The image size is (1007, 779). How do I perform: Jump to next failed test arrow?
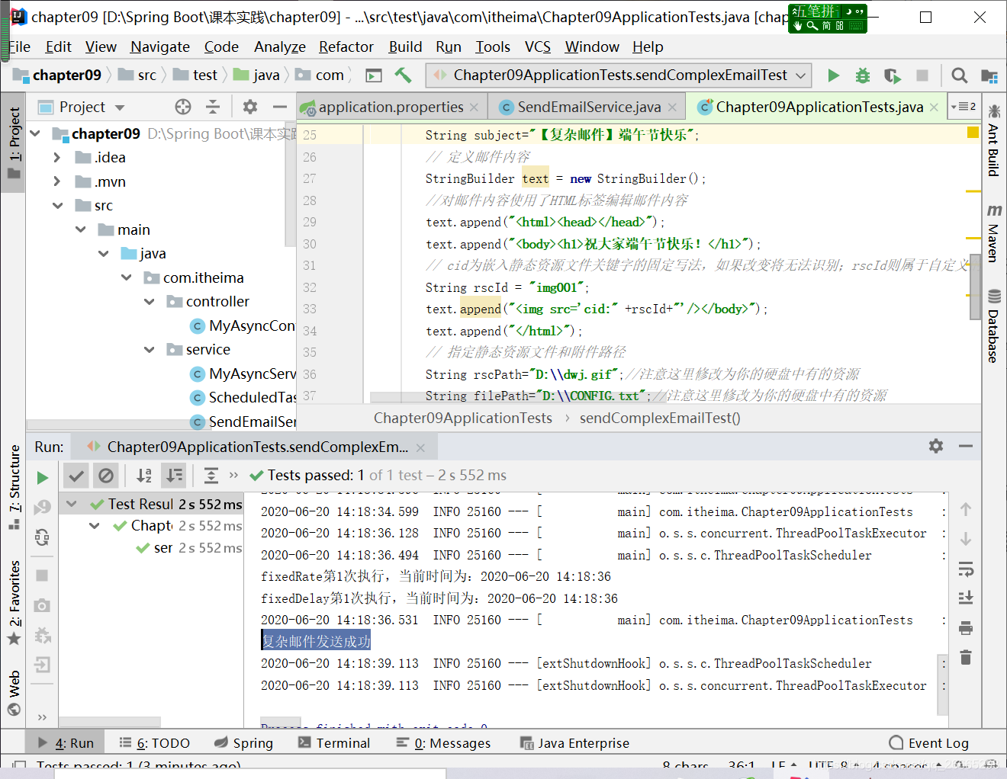point(966,539)
